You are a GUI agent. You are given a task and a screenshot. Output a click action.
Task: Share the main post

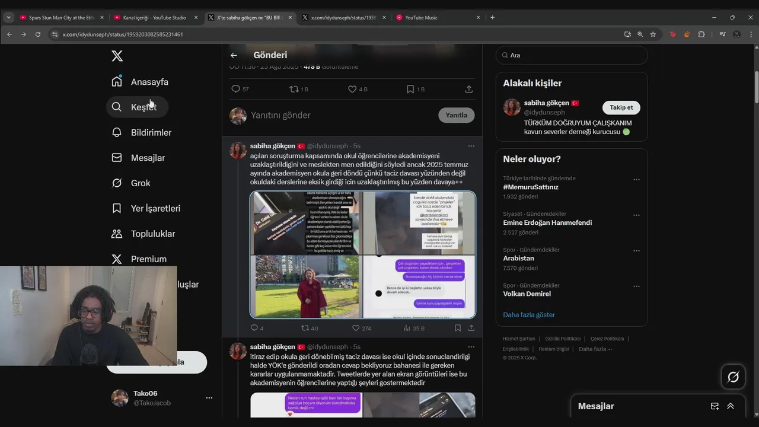tap(468, 89)
